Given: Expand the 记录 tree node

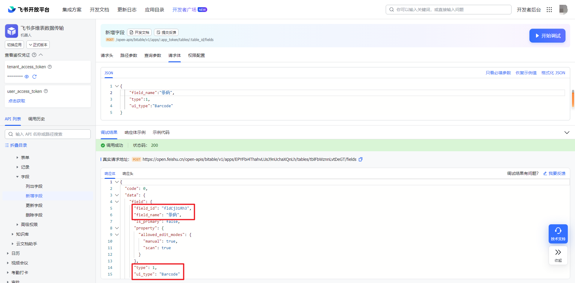Looking at the screenshot, I should pyautogui.click(x=17, y=167).
